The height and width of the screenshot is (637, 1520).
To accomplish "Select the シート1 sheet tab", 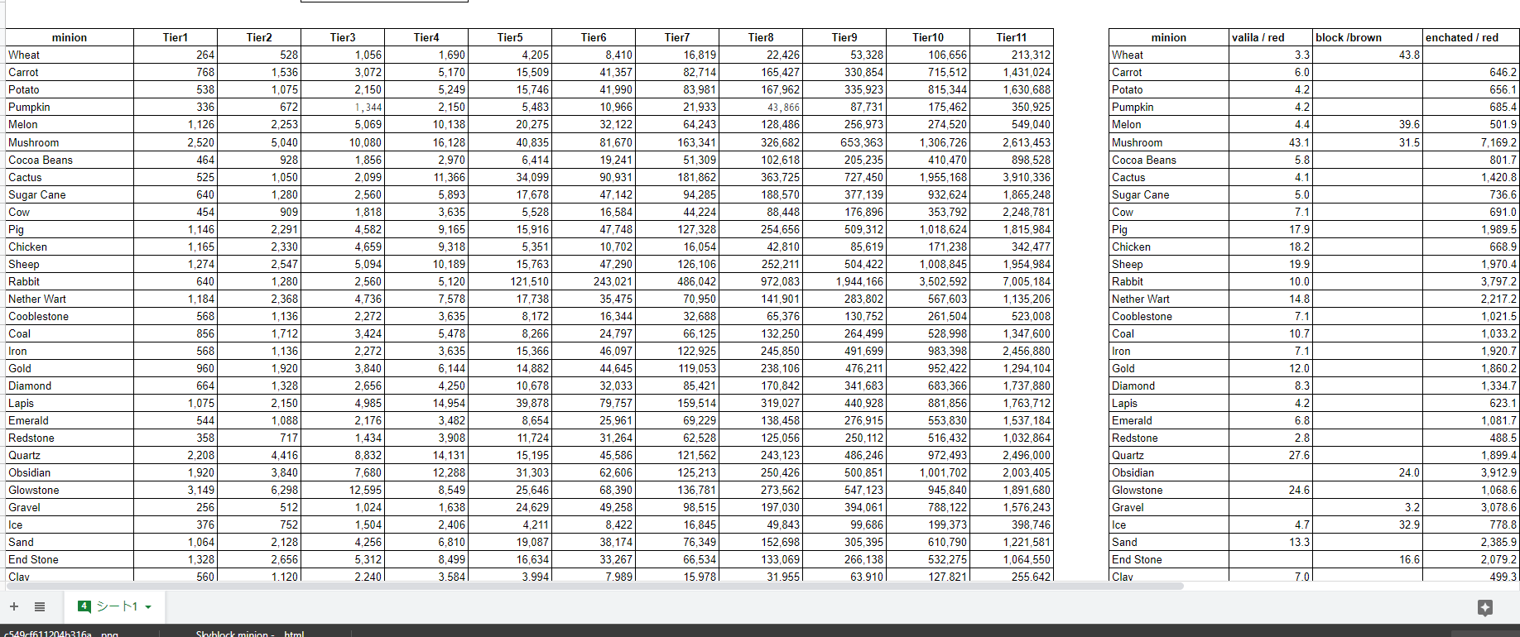I will coord(115,606).
